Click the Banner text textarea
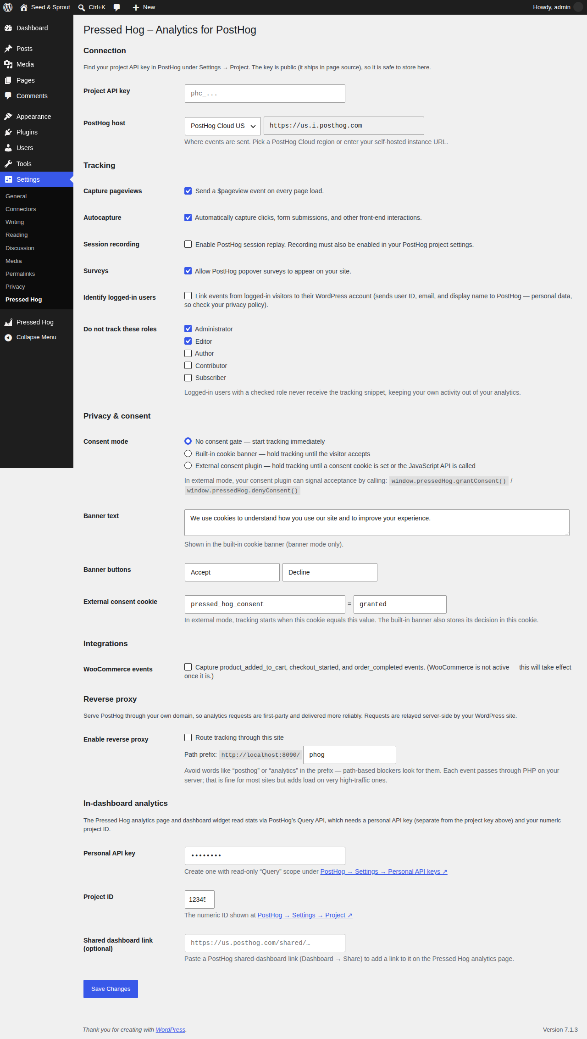This screenshot has height=1039, width=587. click(377, 523)
